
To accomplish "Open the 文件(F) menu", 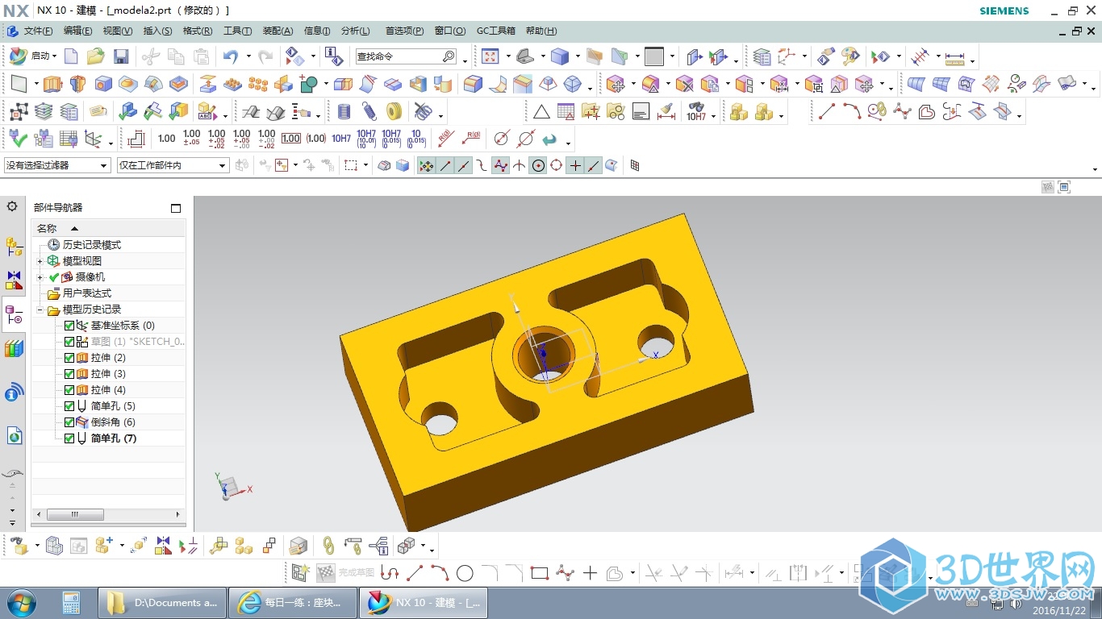I will point(38,31).
